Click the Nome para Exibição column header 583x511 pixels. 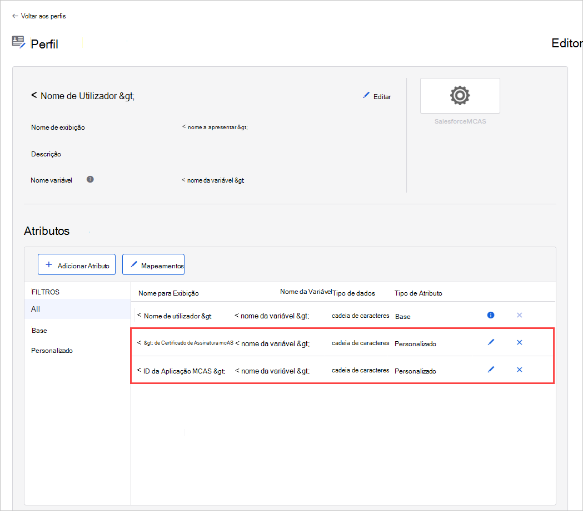[x=168, y=293]
